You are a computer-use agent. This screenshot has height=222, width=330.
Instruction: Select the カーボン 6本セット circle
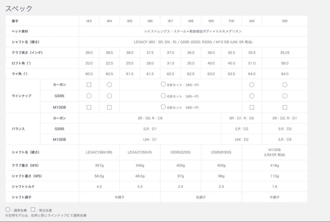[163, 84]
